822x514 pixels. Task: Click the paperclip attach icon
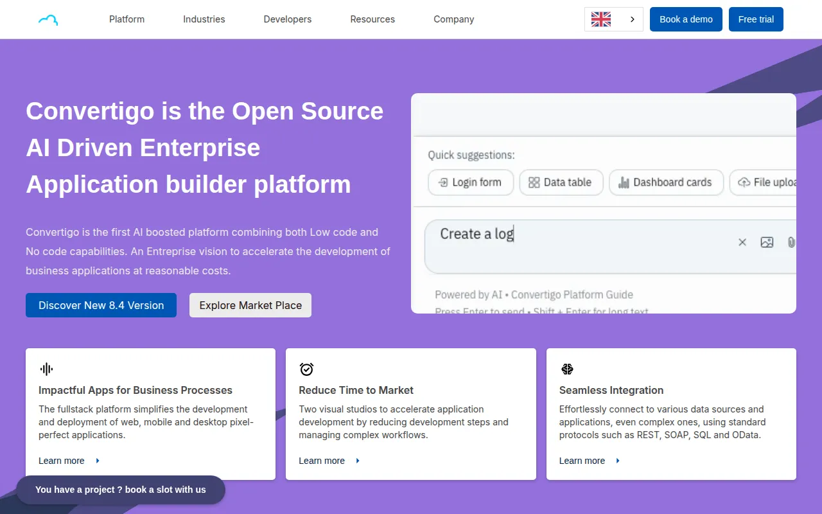point(791,242)
